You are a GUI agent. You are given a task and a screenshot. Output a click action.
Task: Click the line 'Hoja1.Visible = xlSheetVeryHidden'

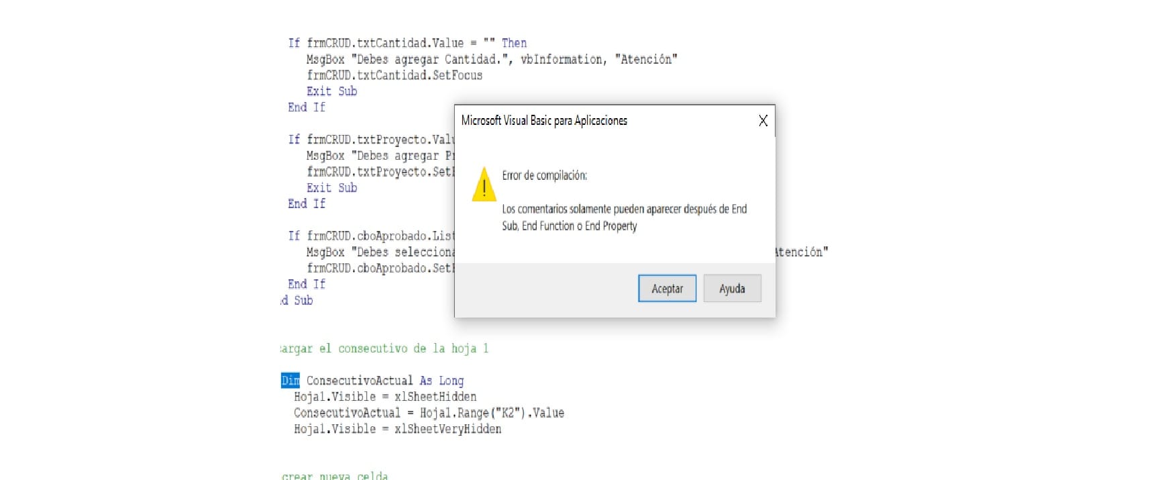click(x=397, y=429)
